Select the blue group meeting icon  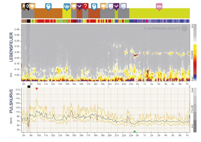[67, 6]
